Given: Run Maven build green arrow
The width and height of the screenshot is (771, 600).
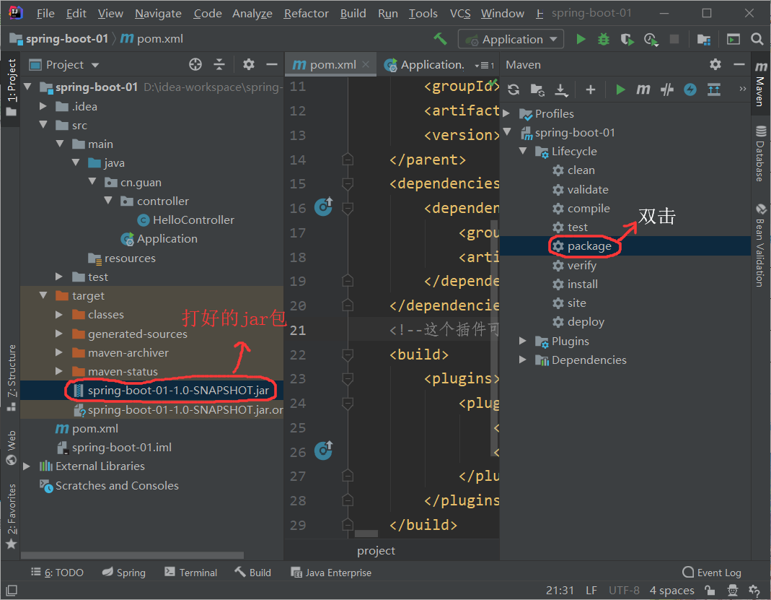Looking at the screenshot, I should (620, 90).
